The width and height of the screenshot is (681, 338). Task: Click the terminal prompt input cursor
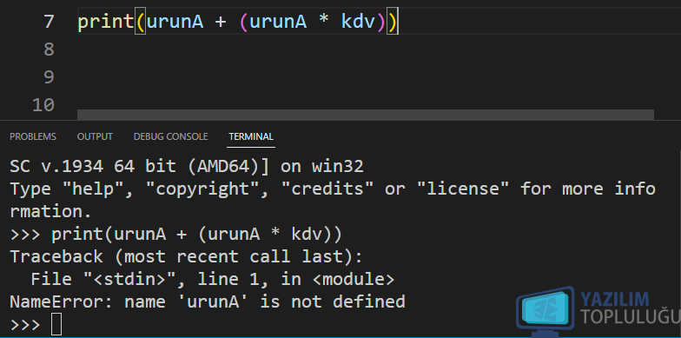(56, 325)
